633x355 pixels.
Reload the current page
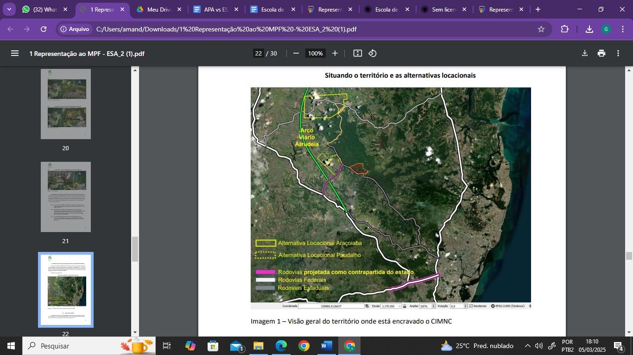pyautogui.click(x=44, y=29)
